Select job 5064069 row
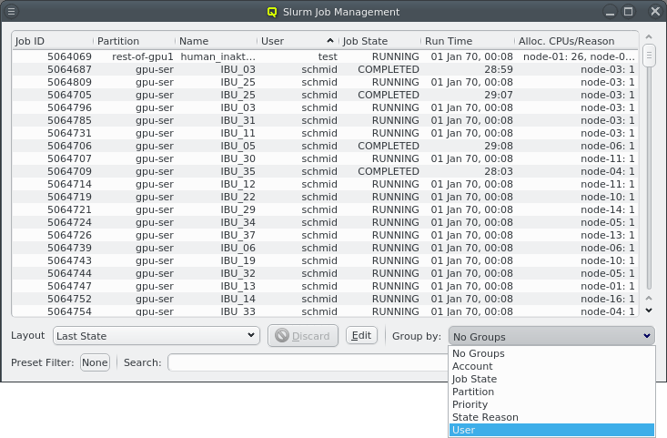 point(326,56)
